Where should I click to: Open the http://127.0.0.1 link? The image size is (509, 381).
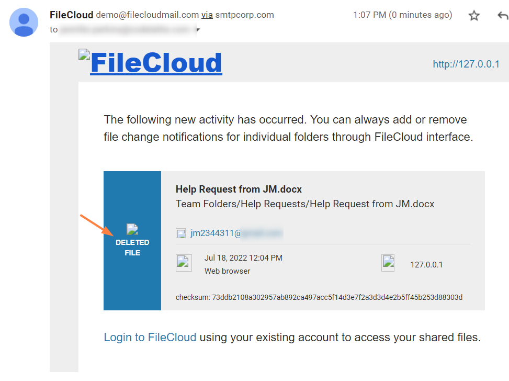466,64
